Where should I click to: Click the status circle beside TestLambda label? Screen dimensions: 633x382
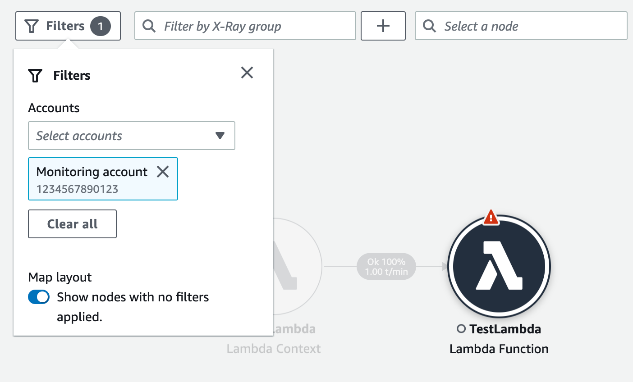pos(461,329)
